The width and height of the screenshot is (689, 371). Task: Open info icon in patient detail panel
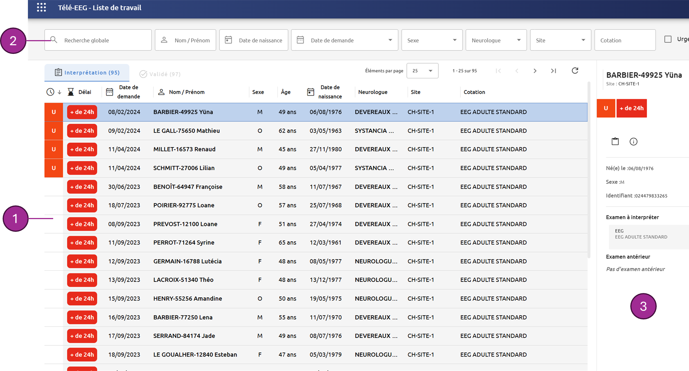point(634,141)
